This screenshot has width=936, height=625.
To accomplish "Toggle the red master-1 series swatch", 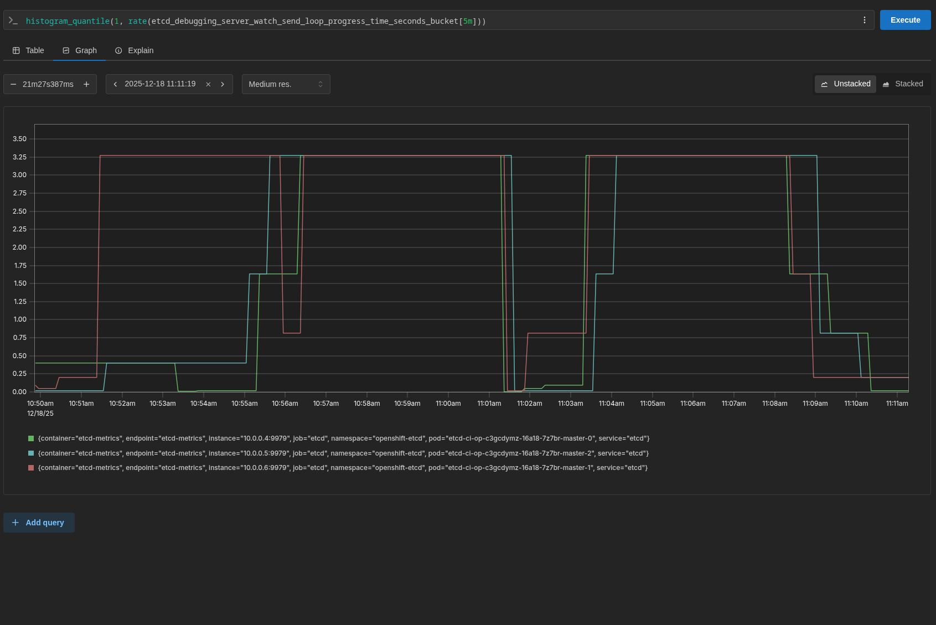I will (31, 468).
